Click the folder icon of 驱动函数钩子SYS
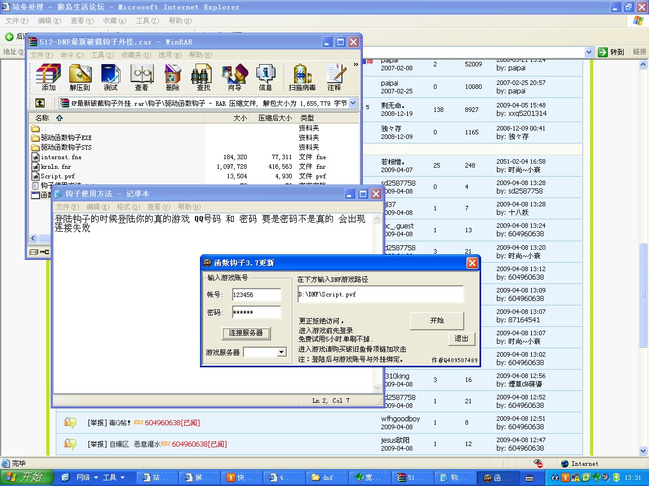 pyautogui.click(x=35, y=147)
